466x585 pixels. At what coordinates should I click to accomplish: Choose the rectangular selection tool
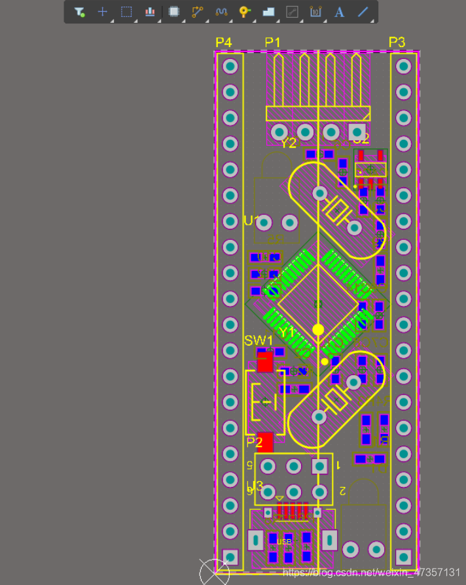pyautogui.click(x=126, y=12)
